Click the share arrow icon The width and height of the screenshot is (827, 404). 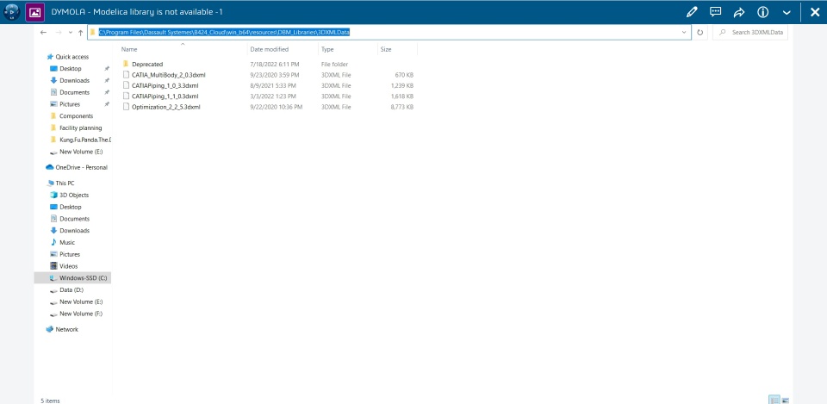(x=739, y=12)
